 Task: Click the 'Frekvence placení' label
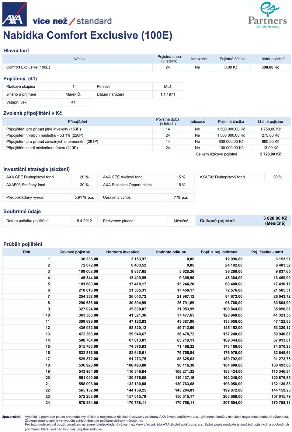click(119, 221)
